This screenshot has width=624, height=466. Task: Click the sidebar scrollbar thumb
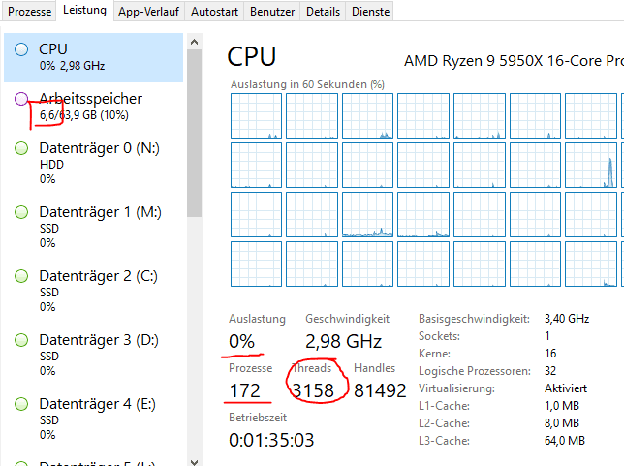click(195, 126)
